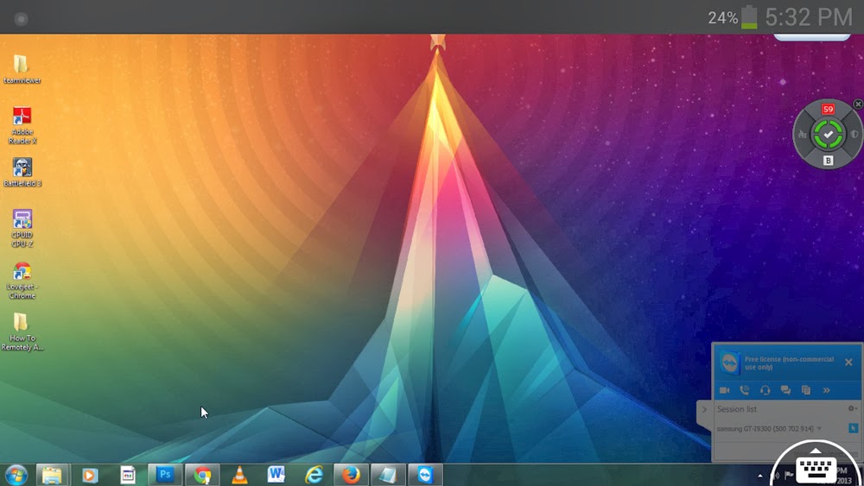
Task: Launch Internet Explorer from the taskbar
Action: tap(314, 475)
